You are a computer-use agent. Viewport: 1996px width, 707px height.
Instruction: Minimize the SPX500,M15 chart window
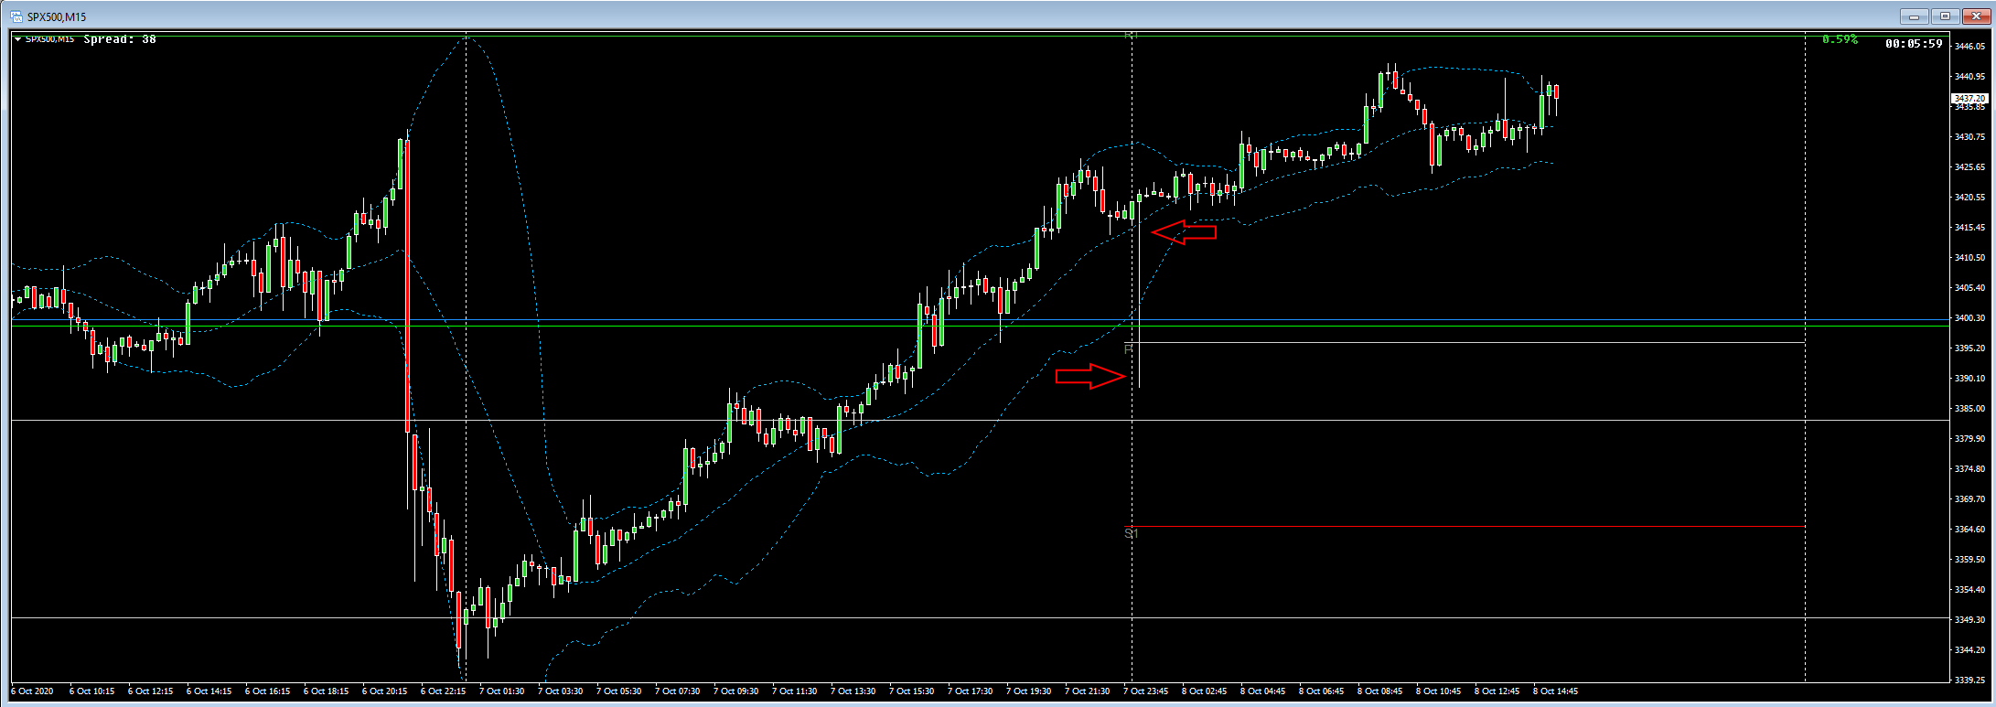tap(1914, 16)
